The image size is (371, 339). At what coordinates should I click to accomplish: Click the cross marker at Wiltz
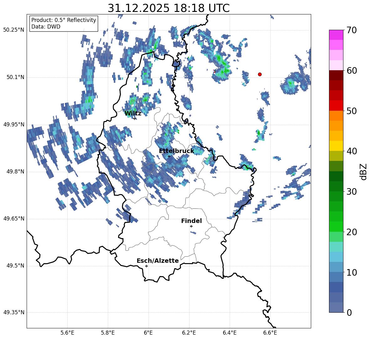[x=135, y=119]
